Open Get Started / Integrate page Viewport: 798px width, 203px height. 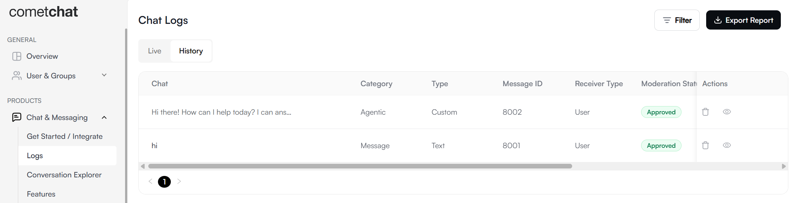[65, 136]
